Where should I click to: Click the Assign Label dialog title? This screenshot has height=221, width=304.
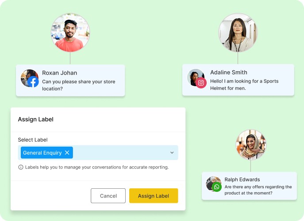pos(36,119)
